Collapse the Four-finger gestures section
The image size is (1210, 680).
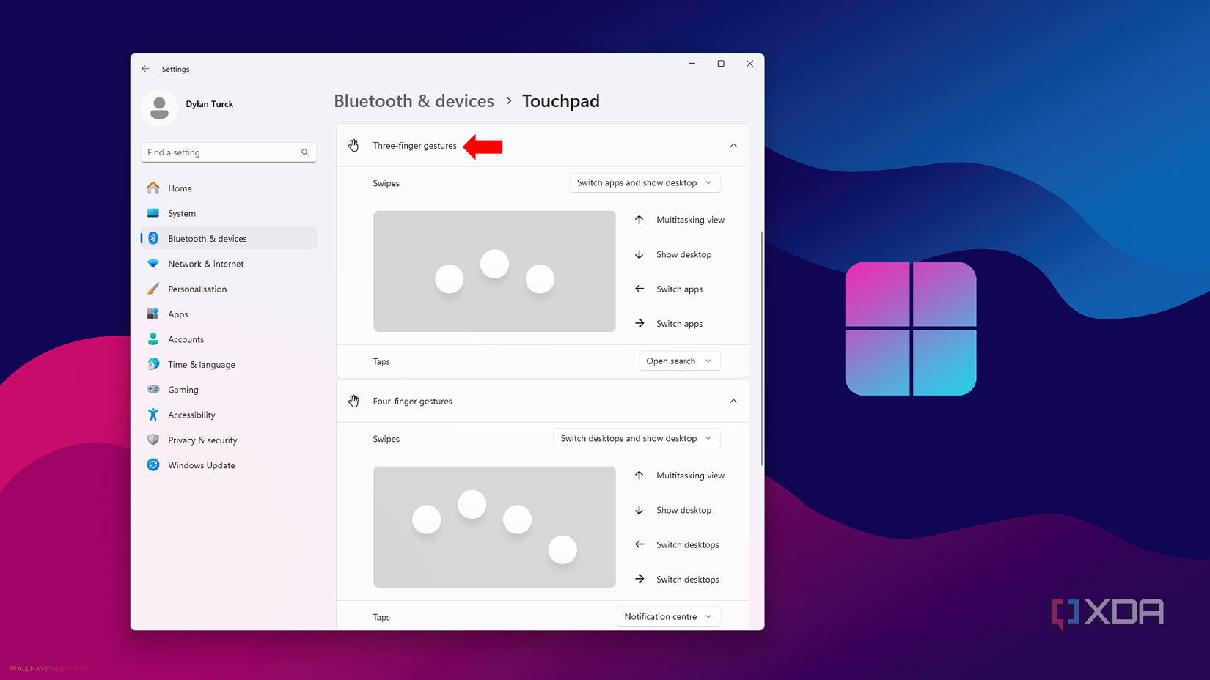(733, 401)
